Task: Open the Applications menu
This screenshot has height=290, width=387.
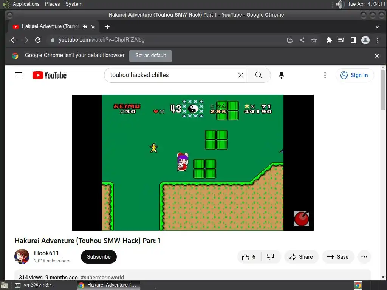Action: pos(26,4)
